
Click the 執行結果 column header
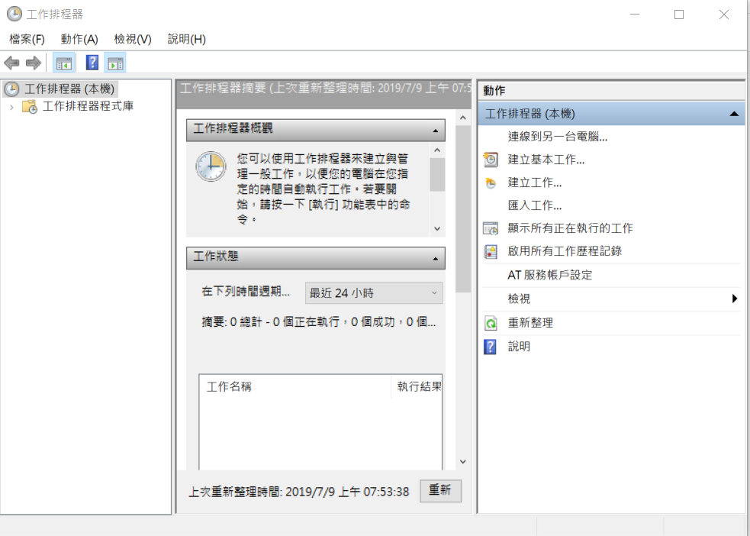click(417, 386)
